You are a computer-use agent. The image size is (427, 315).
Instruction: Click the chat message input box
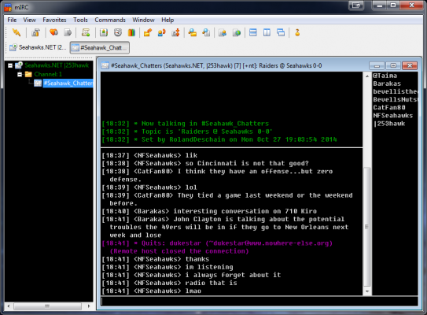[259, 302]
